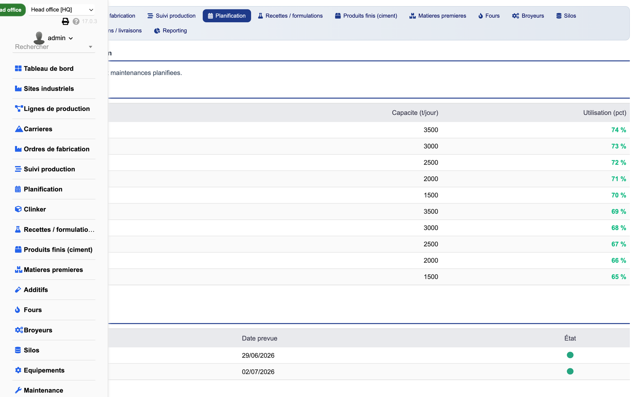Click the help question mark icon
Viewport: 636px width, 397px height.
[x=76, y=21]
